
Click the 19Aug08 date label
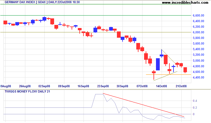pos(6,86)
